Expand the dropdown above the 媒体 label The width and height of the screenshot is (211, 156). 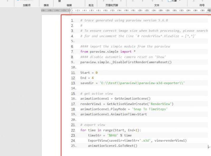(46, 1)
